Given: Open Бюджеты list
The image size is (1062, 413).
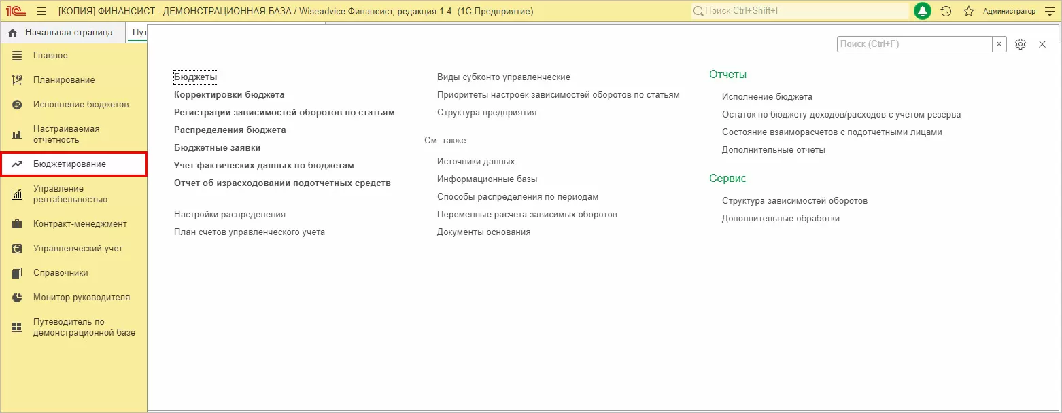Looking at the screenshot, I should point(196,77).
